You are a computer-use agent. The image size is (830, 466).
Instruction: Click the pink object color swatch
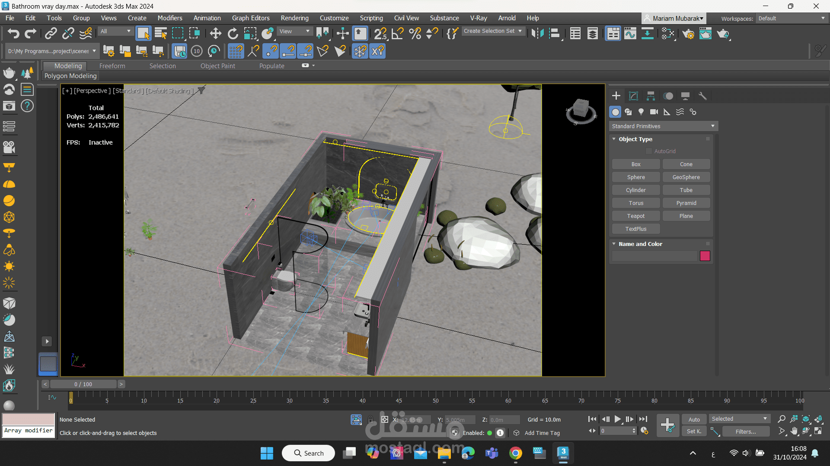tap(705, 256)
